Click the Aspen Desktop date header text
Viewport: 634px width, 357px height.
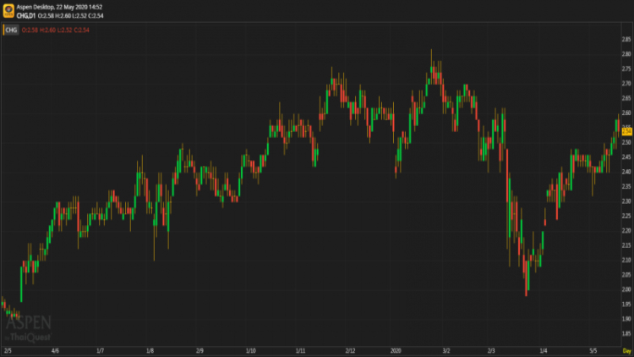pos(62,7)
